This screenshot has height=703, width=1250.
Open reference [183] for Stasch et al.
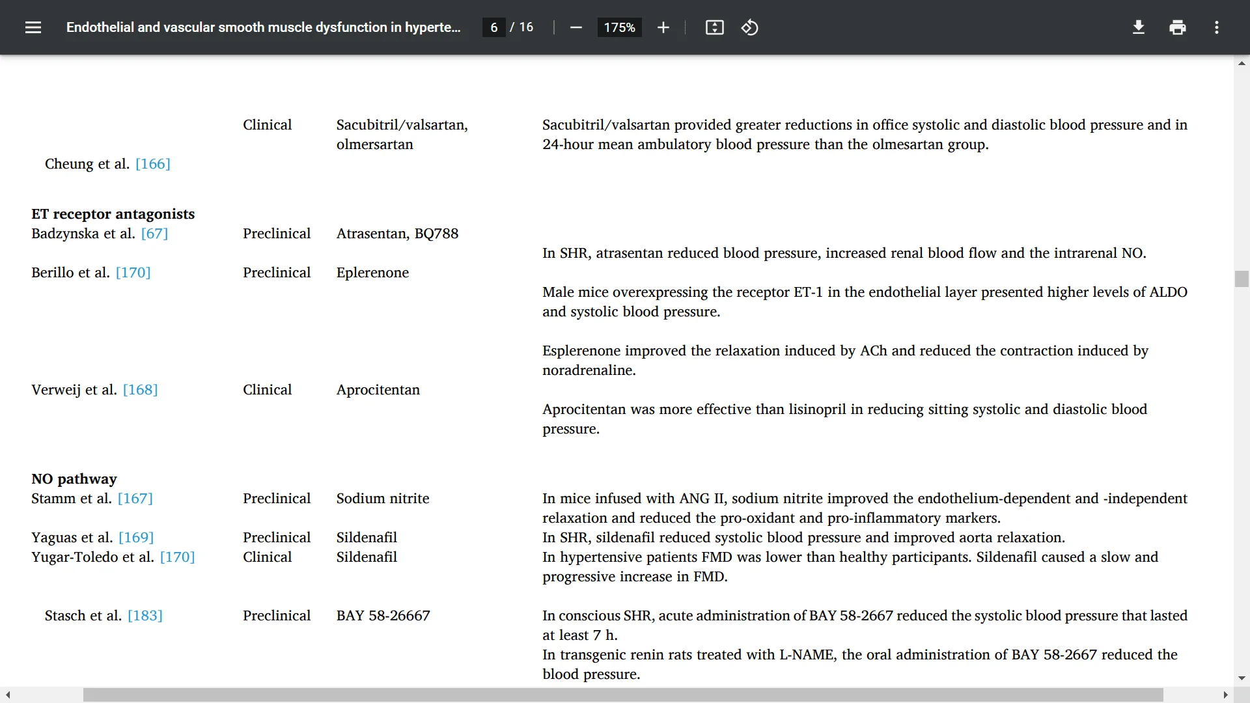(145, 616)
